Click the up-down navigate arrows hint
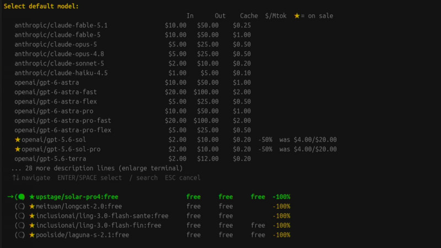The width and height of the screenshot is (441, 248). pyautogui.click(x=16, y=177)
